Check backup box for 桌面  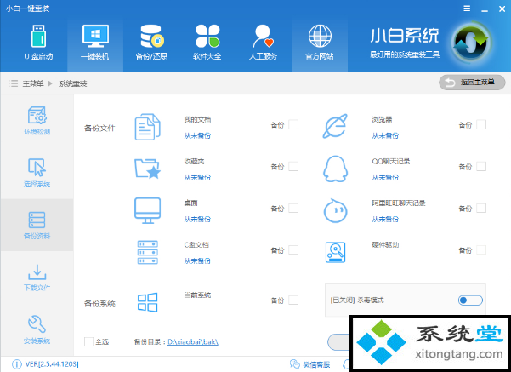(x=293, y=209)
